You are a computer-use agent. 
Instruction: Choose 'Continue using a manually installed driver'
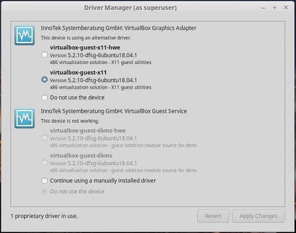click(44, 181)
